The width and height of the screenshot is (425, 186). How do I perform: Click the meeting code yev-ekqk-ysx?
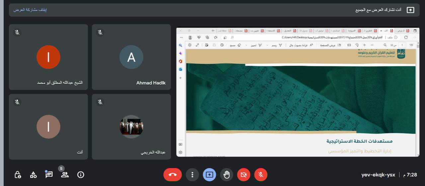(x=378, y=175)
